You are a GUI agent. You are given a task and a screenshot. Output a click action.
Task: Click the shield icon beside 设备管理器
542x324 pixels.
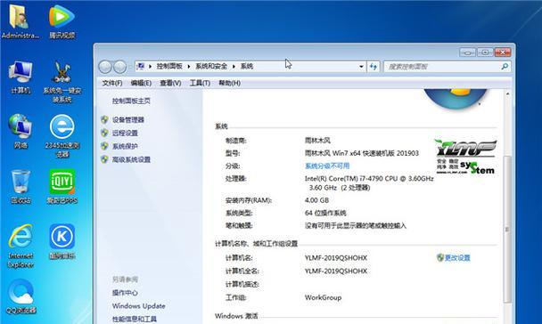[104, 120]
